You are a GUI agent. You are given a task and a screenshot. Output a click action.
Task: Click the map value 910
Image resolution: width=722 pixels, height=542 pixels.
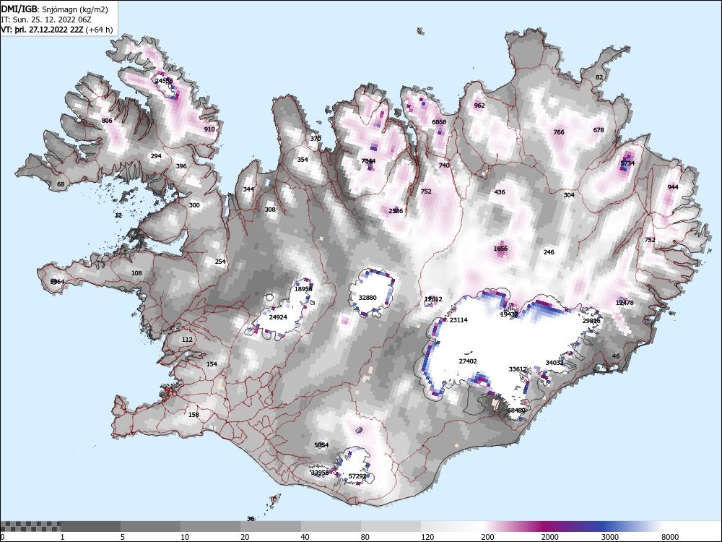tap(209, 129)
